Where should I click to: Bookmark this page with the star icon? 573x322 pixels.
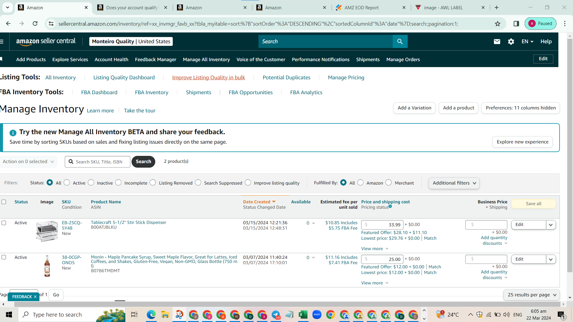(497, 24)
